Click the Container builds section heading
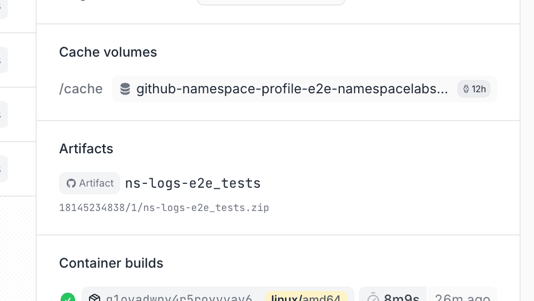The image size is (534, 301). 111,263
